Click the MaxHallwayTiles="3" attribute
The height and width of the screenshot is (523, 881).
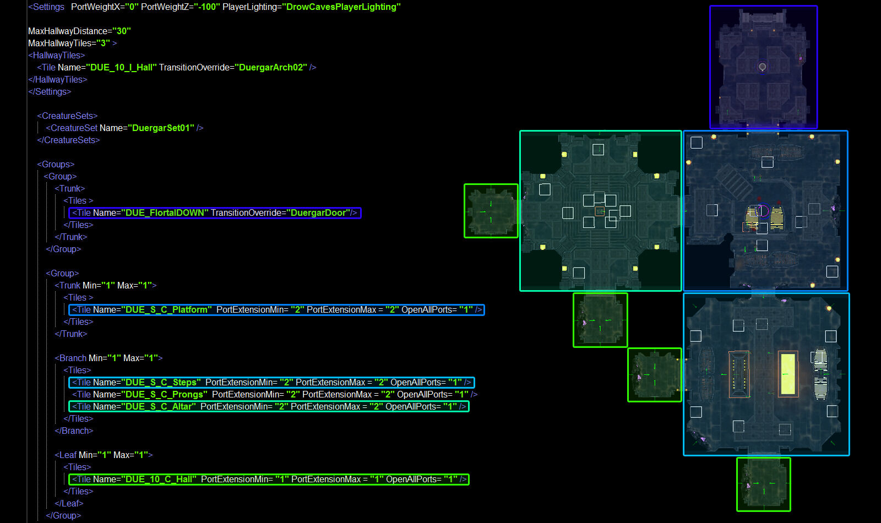(x=69, y=43)
